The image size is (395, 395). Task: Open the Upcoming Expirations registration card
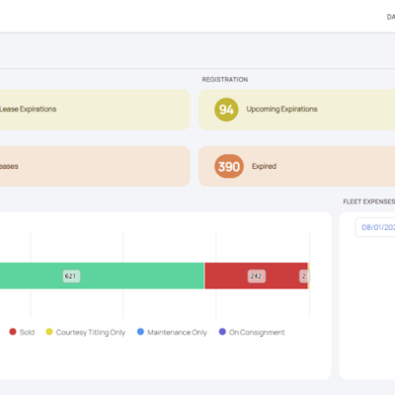click(296, 110)
